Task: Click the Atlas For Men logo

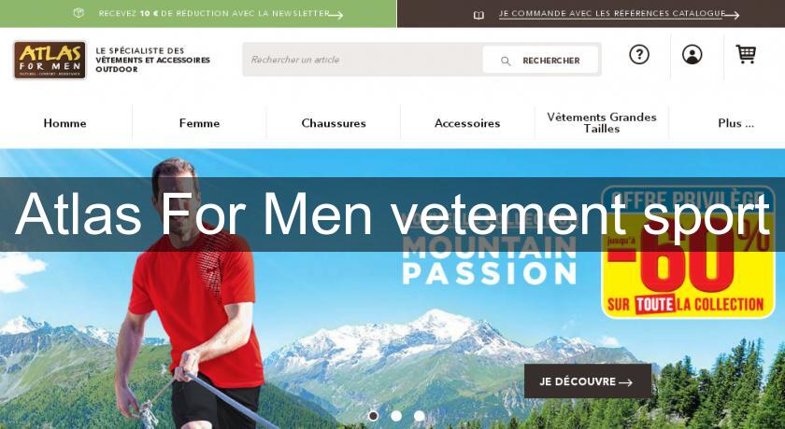Action: (50, 60)
